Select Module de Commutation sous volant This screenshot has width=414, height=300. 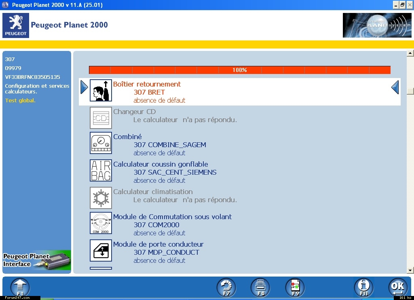coord(172,217)
